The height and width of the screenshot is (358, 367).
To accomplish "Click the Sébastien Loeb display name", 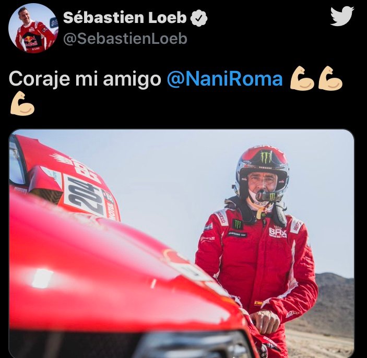I will [125, 18].
